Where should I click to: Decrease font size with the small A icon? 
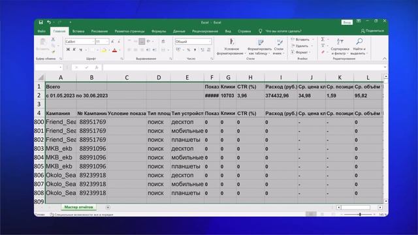coord(119,42)
